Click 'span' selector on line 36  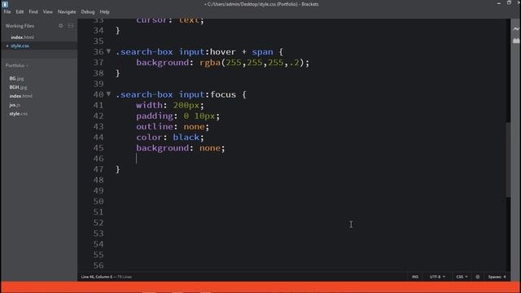[x=262, y=52]
